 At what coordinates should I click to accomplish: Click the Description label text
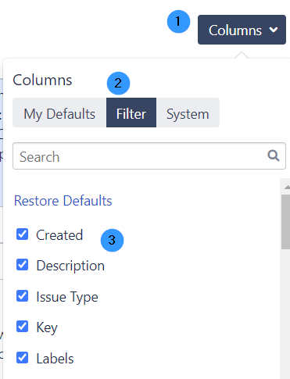click(70, 266)
